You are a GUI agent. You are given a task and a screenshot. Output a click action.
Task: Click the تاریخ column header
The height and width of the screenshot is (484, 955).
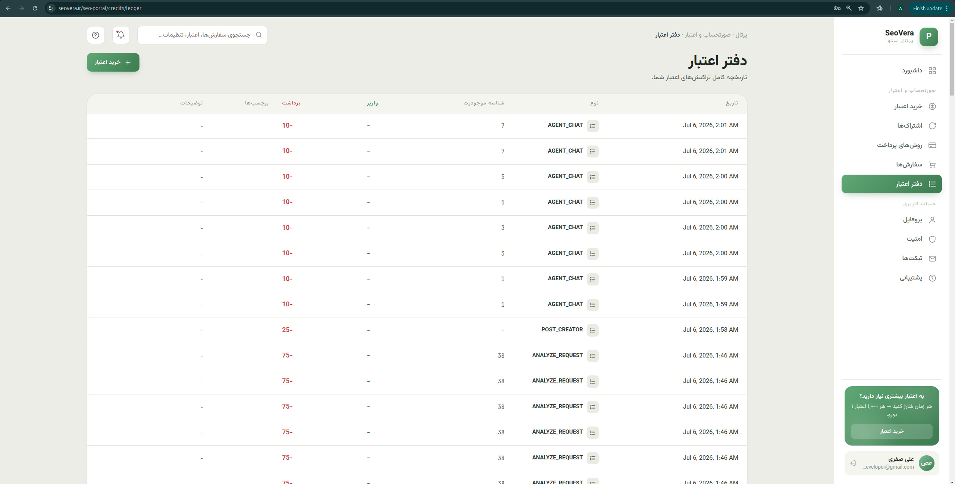point(732,103)
